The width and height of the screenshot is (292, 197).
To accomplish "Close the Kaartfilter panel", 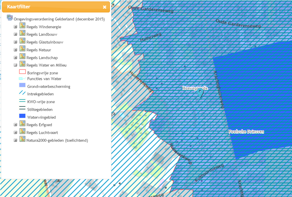I will (105, 7).
